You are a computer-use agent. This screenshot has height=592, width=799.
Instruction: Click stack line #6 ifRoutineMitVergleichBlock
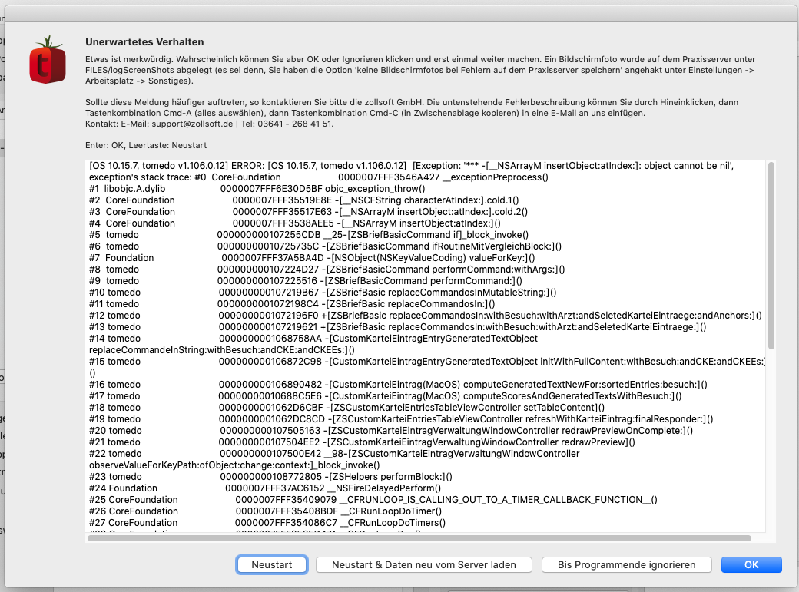point(326,246)
